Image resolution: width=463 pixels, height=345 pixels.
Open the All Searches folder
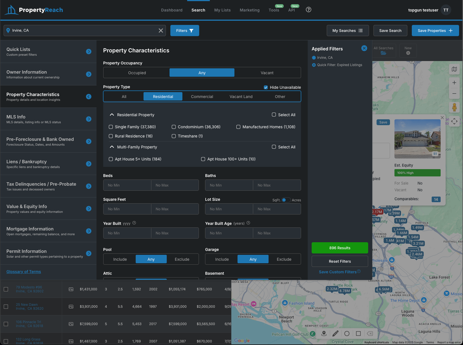click(384, 50)
